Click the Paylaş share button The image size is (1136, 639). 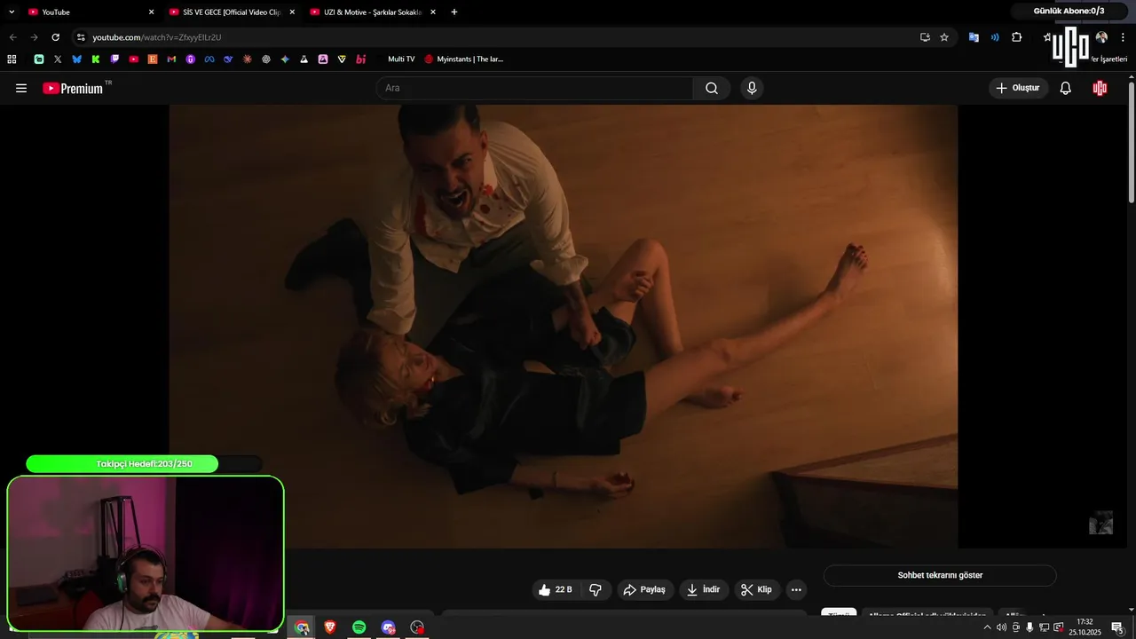[645, 589]
